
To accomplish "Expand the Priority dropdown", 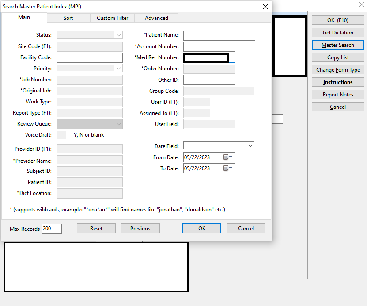I will (x=119, y=69).
